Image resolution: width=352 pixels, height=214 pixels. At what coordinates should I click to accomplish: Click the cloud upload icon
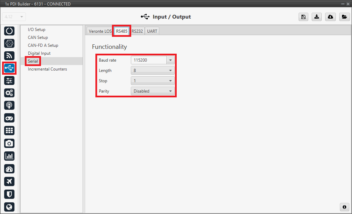[x=330, y=17]
